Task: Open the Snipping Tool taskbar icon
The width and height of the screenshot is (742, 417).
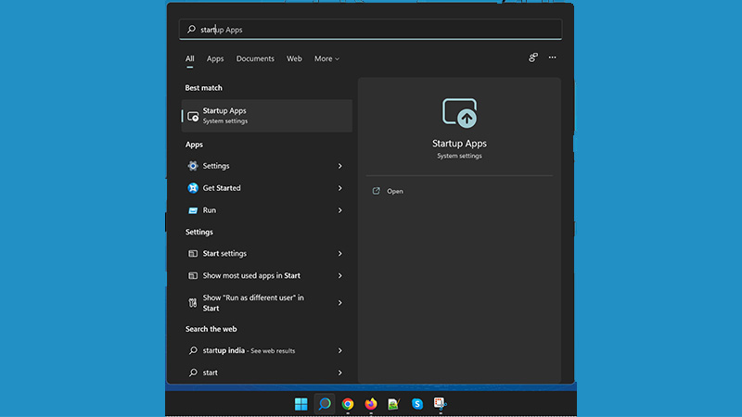Action: tap(440, 403)
